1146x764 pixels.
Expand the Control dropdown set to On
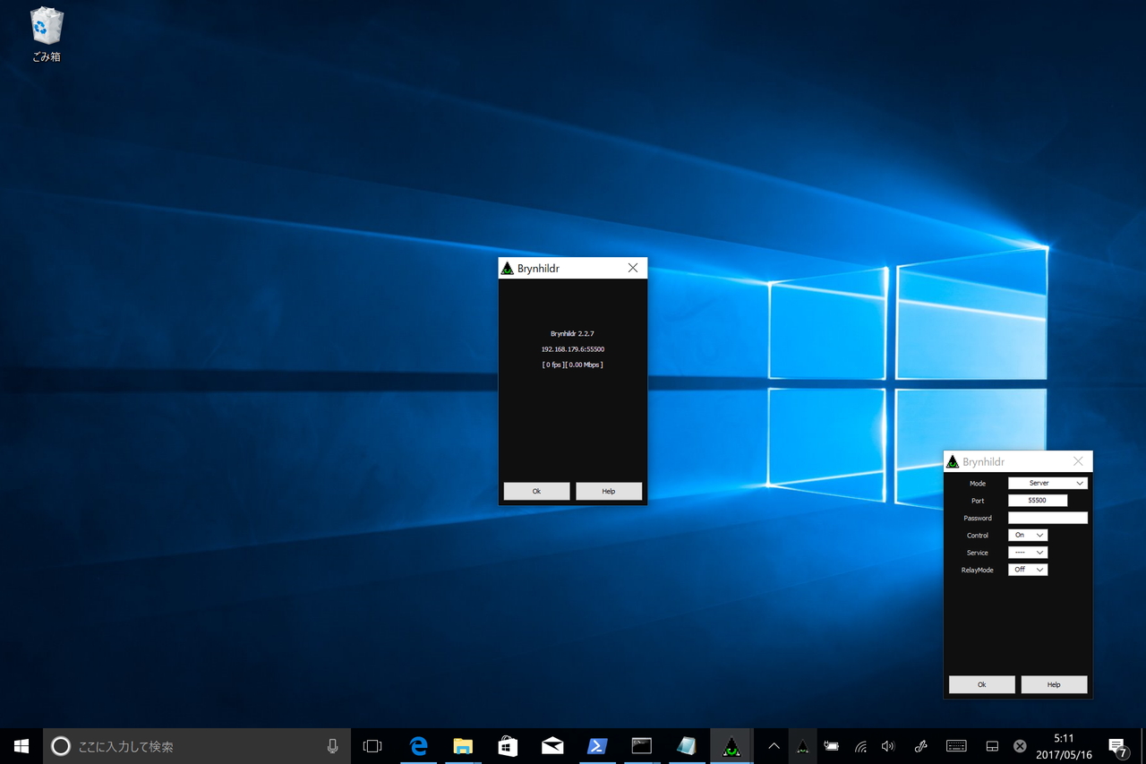tap(1028, 536)
